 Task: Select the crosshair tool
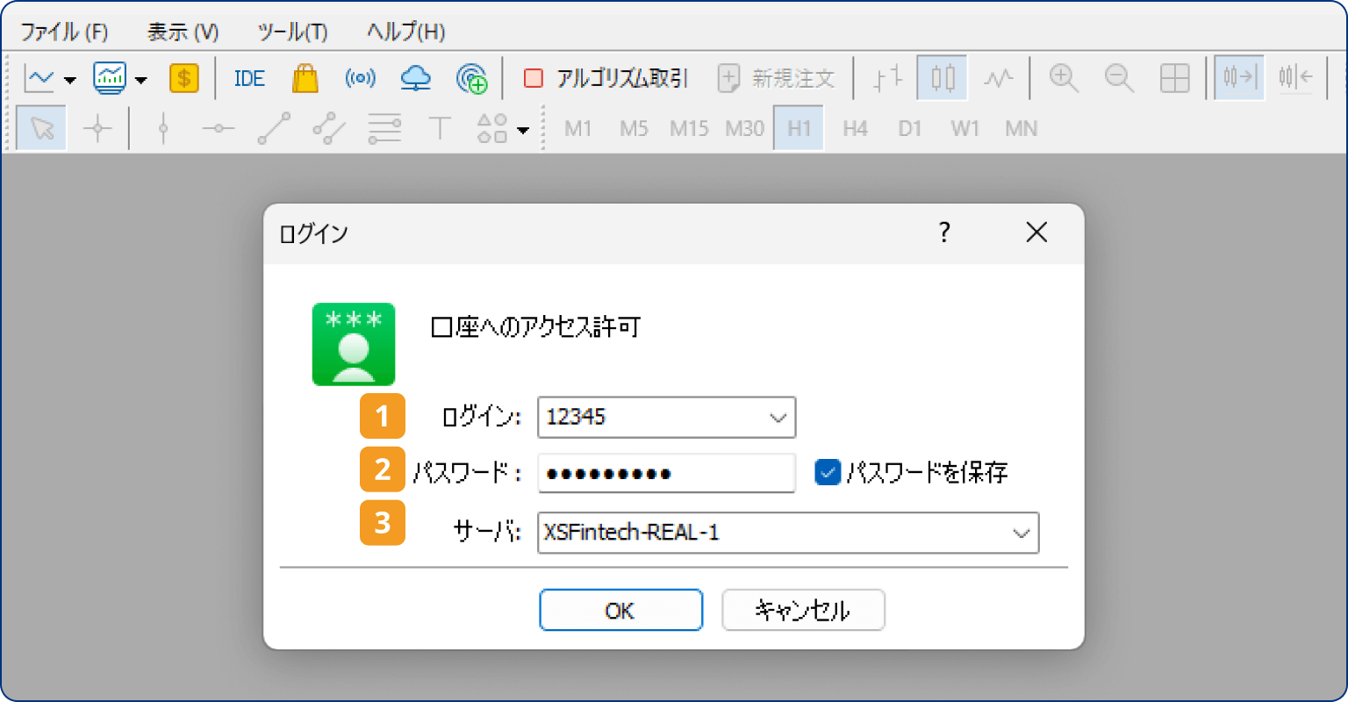[x=97, y=129]
